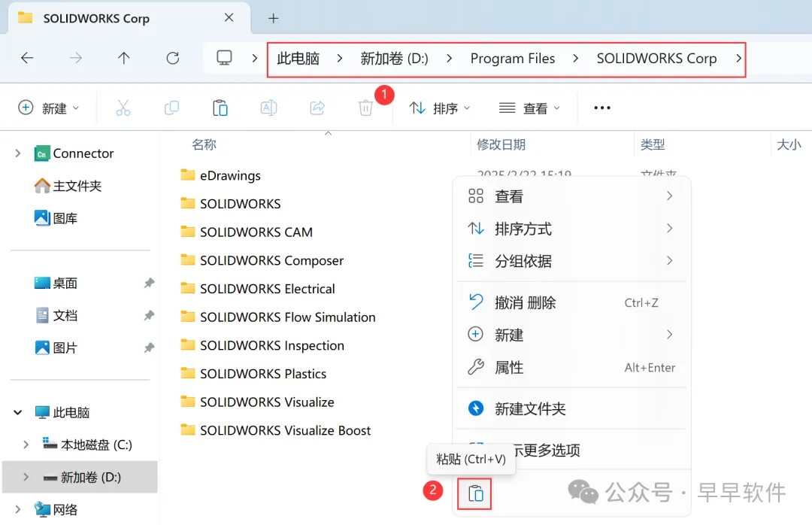Select the SOLIDWORKS folder

[x=231, y=204]
